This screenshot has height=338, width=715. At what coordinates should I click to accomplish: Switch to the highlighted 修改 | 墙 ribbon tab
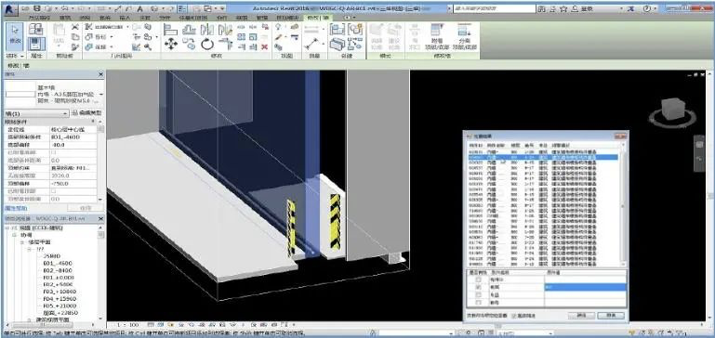pyautogui.click(x=312, y=18)
